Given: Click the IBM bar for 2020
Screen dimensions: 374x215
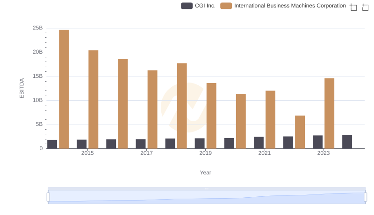Looking at the screenshot, I should (241, 121).
